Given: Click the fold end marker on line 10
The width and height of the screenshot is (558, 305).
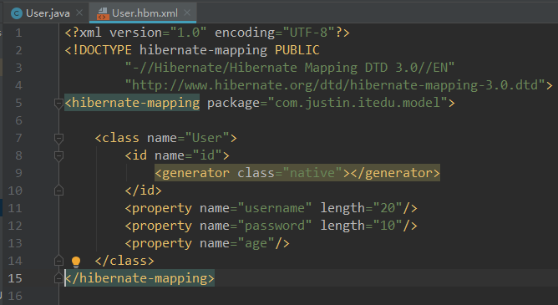Looking at the screenshot, I should [x=58, y=191].
